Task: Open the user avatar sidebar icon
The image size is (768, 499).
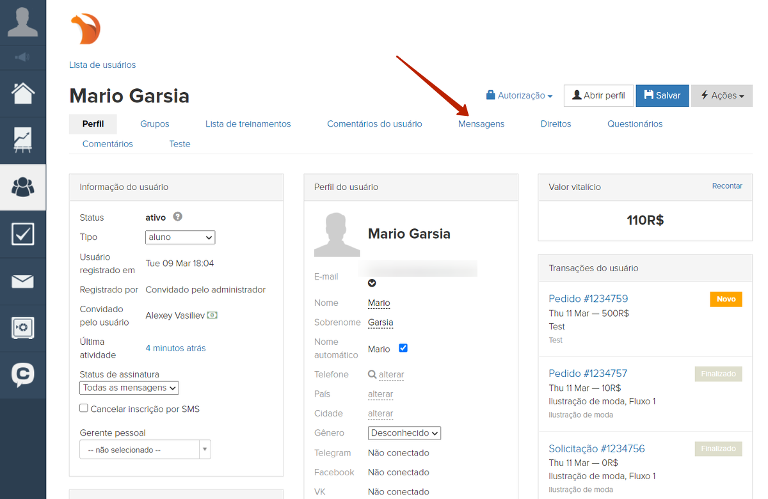Action: pos(22,20)
